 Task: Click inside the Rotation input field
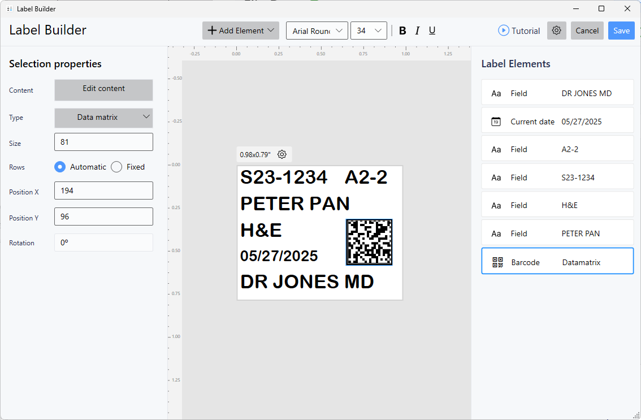[103, 243]
